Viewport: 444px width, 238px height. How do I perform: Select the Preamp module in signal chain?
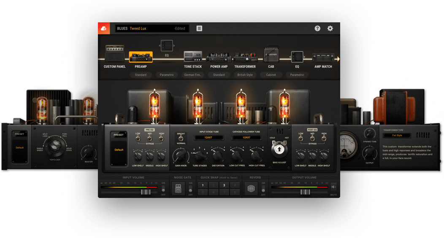pos(141,57)
